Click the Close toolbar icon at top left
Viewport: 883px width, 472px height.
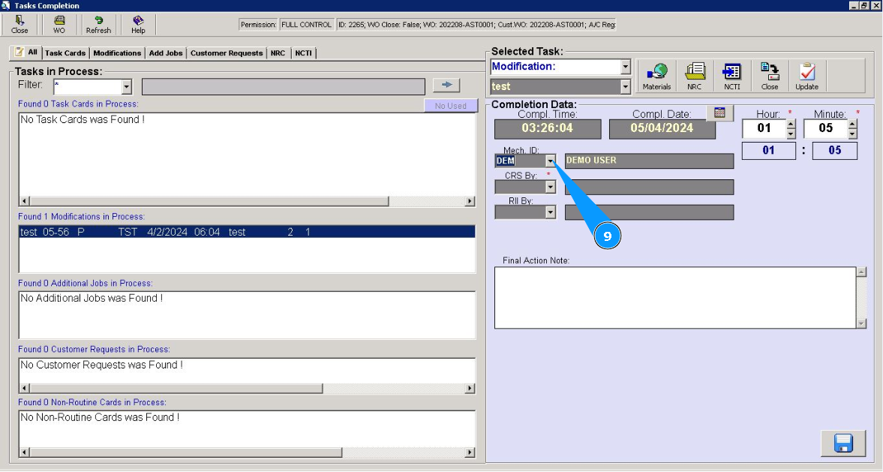click(20, 24)
